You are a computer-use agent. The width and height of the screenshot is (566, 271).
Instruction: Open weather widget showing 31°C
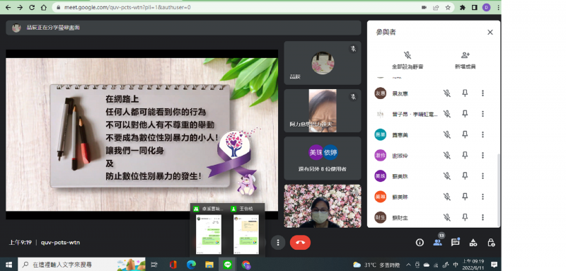[376, 265]
